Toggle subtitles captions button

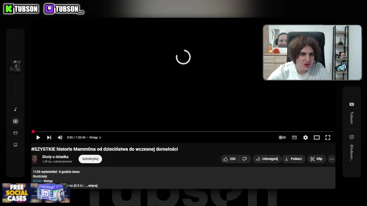pyautogui.click(x=294, y=138)
